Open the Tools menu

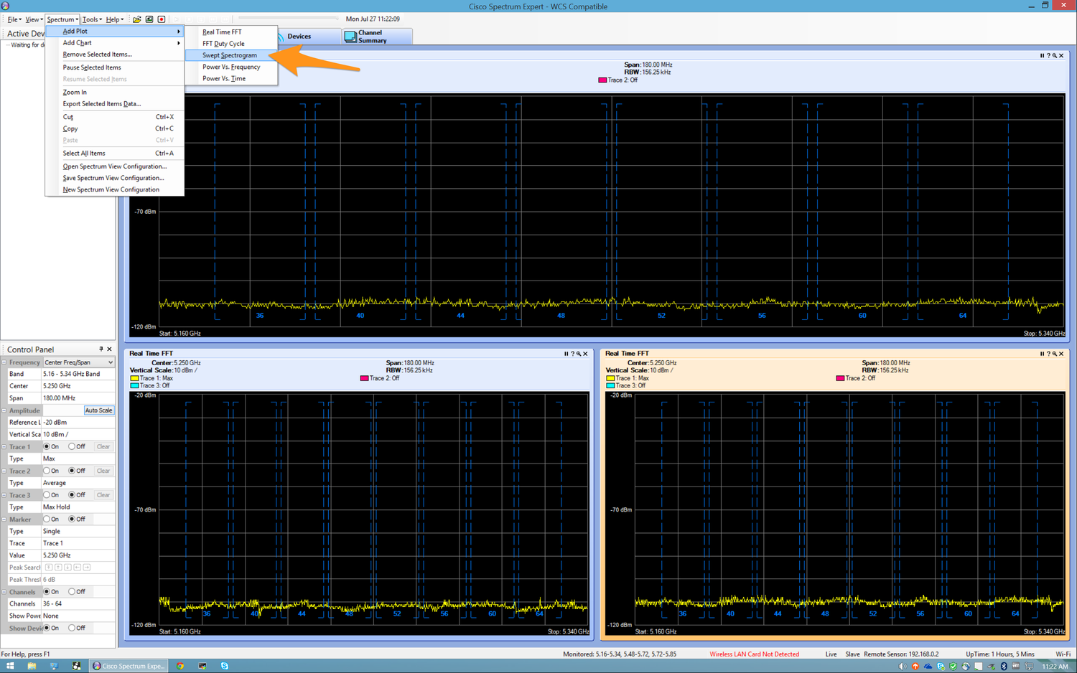pyautogui.click(x=92, y=19)
